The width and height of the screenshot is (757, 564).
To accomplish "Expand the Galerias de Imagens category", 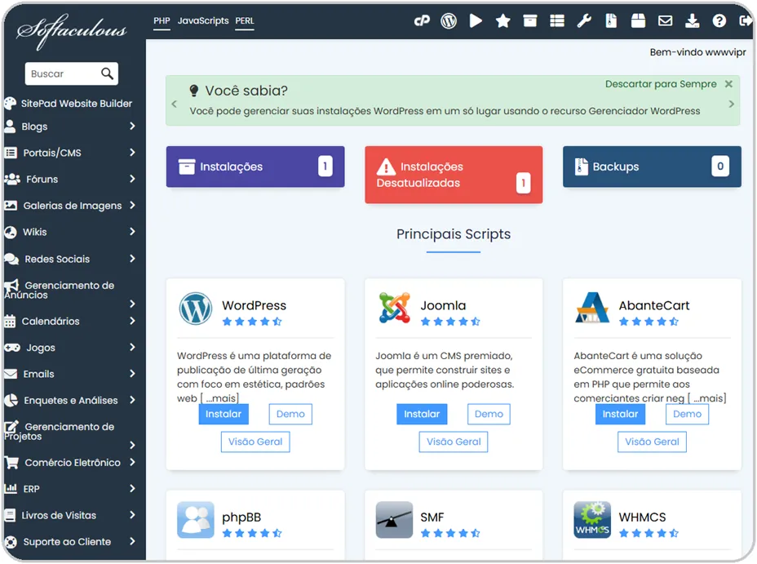I will pos(69,206).
